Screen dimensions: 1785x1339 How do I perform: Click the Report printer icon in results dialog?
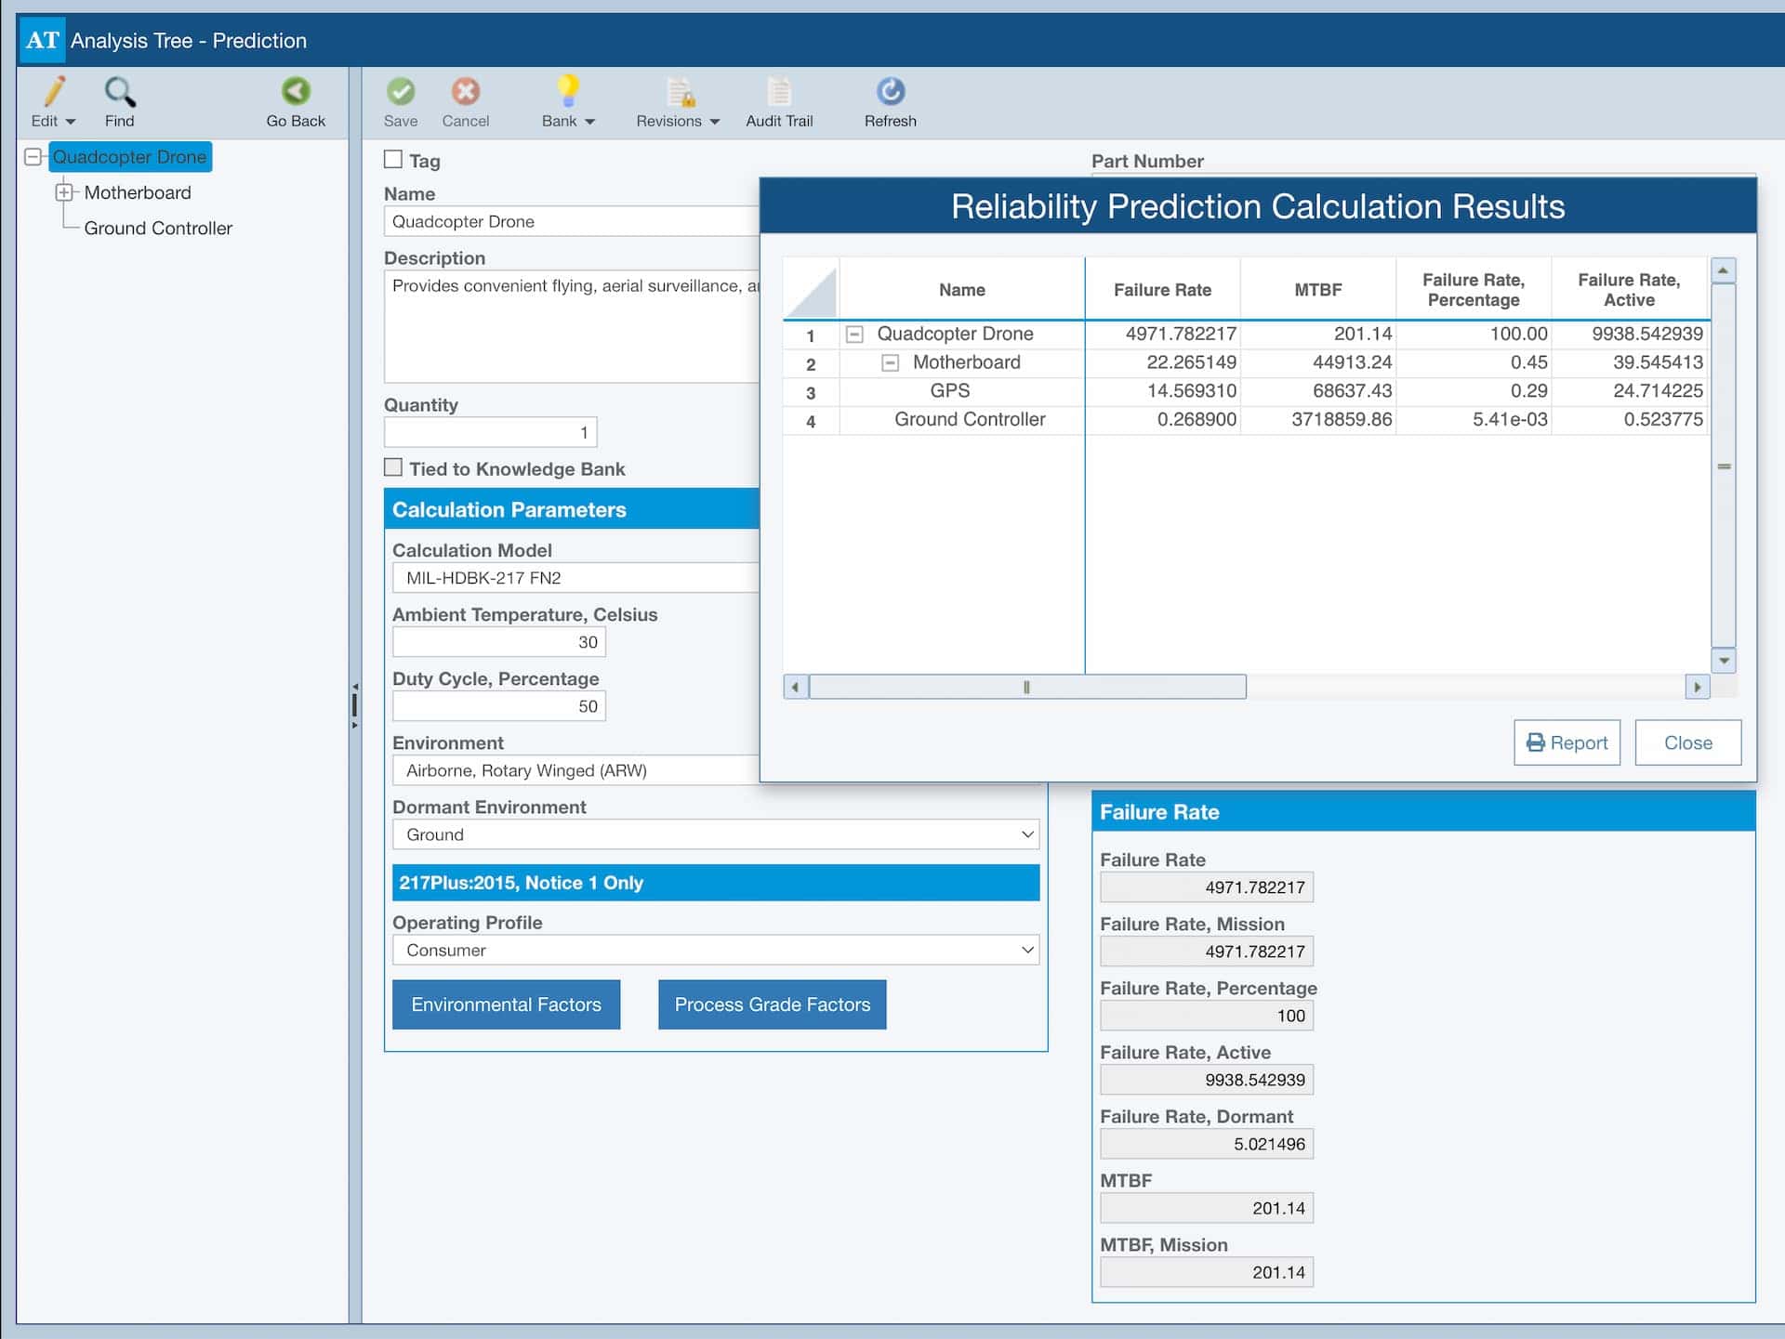[1535, 742]
